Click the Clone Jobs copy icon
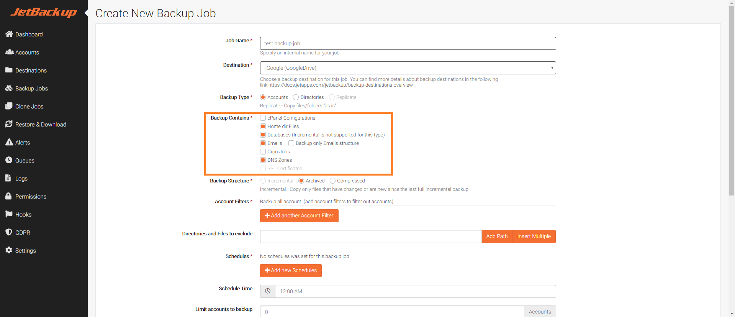 (9, 106)
